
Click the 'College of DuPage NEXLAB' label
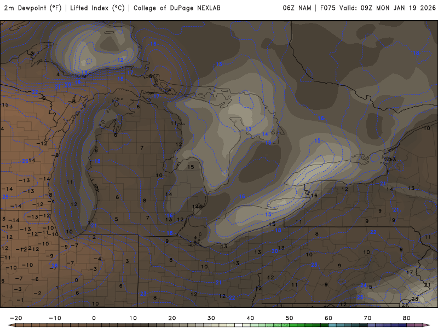[177, 8]
